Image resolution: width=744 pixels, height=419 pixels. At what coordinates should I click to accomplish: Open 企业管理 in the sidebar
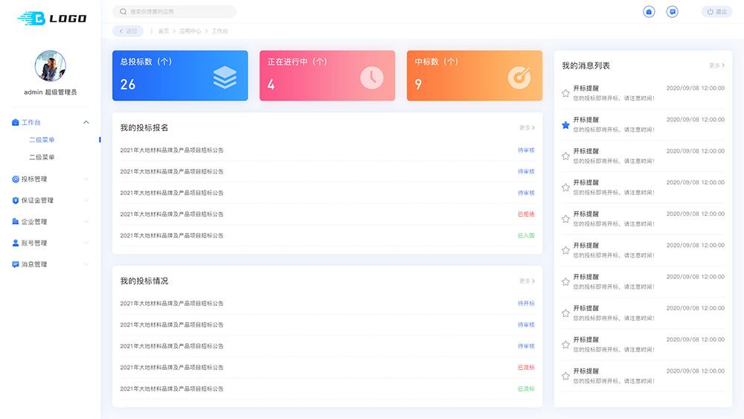(x=34, y=222)
